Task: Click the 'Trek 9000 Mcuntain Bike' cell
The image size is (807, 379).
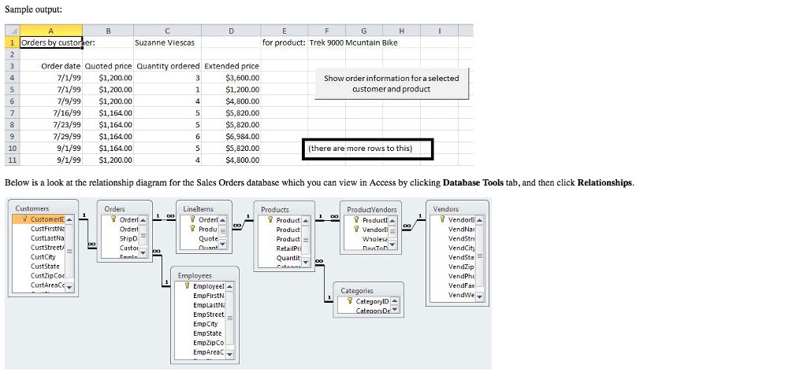Action: click(354, 42)
